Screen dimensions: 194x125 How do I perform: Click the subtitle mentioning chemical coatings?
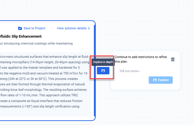pyautogui.click(x=36, y=43)
